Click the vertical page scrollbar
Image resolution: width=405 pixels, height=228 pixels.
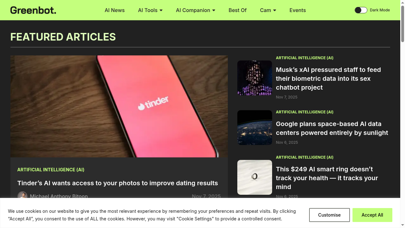point(402,24)
